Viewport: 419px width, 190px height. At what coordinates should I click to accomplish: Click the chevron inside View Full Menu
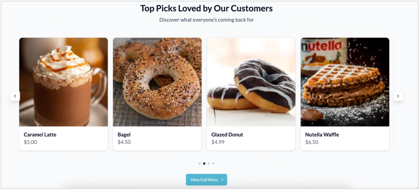click(x=222, y=180)
